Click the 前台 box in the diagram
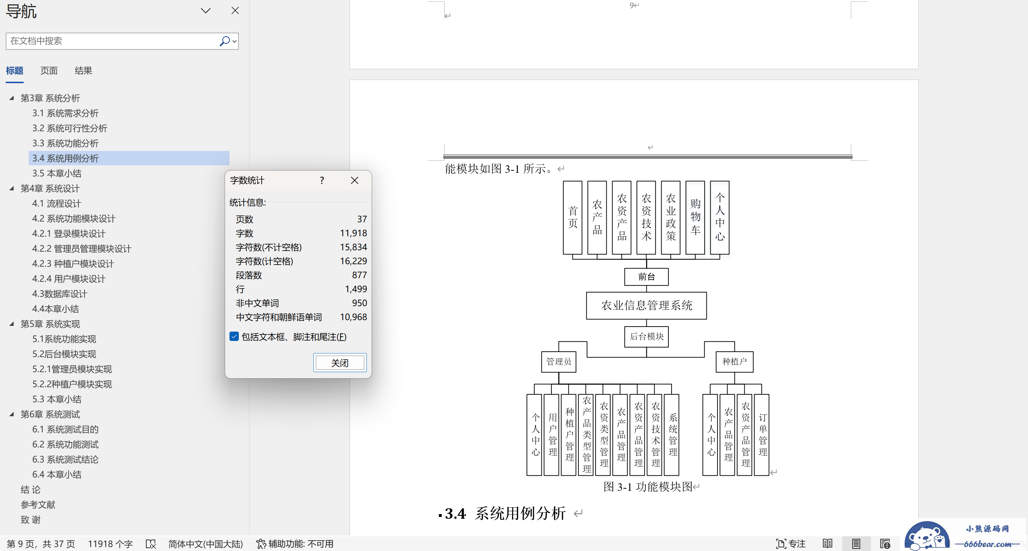This screenshot has height=551, width=1028. click(646, 276)
